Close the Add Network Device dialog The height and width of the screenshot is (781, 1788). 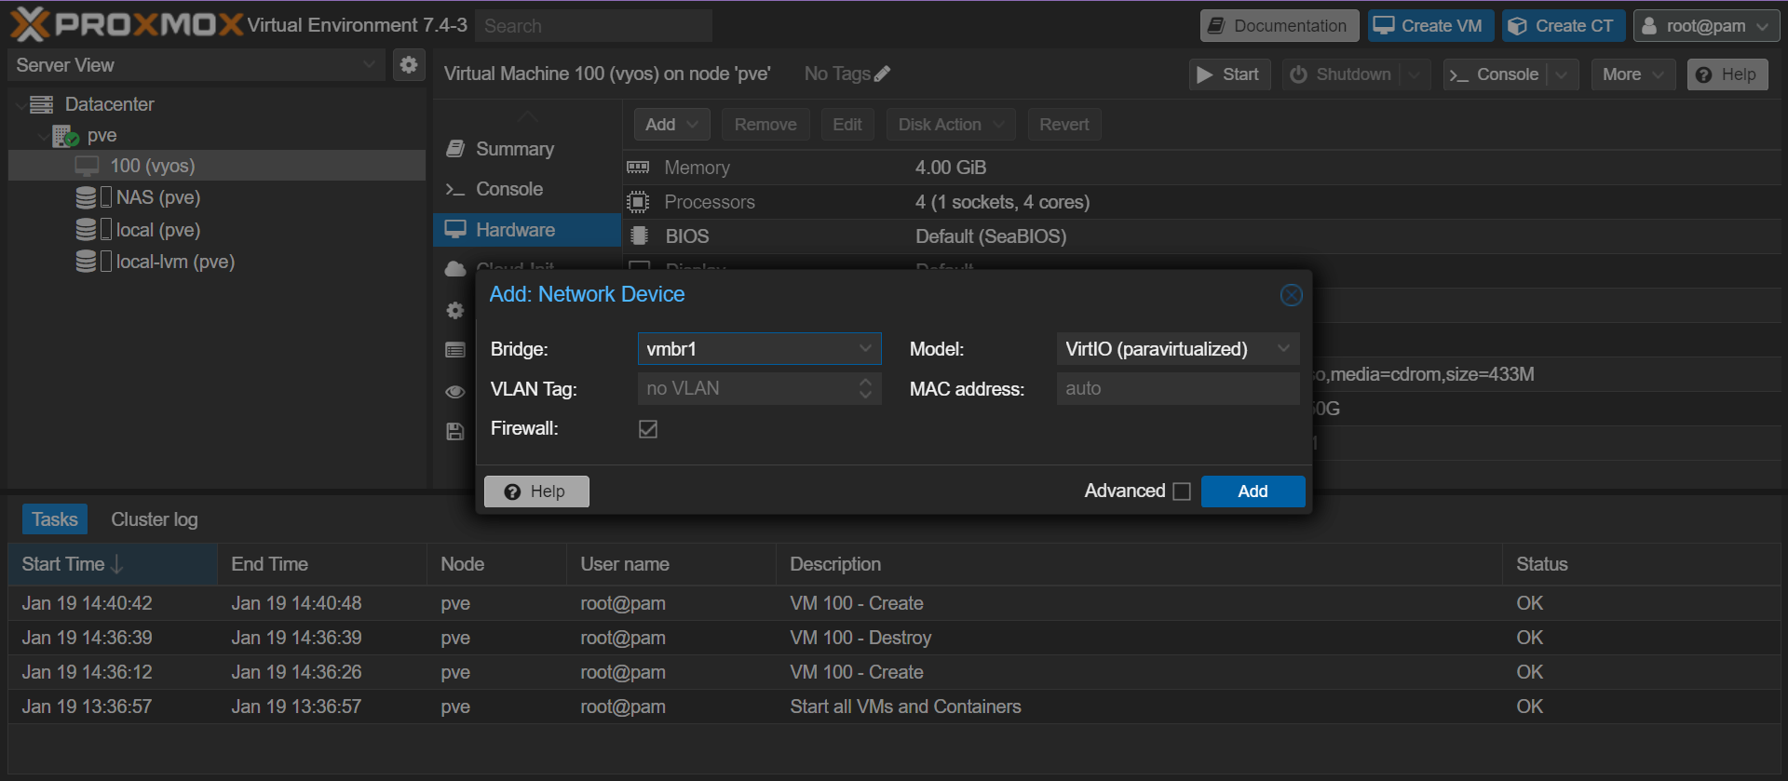point(1291,295)
